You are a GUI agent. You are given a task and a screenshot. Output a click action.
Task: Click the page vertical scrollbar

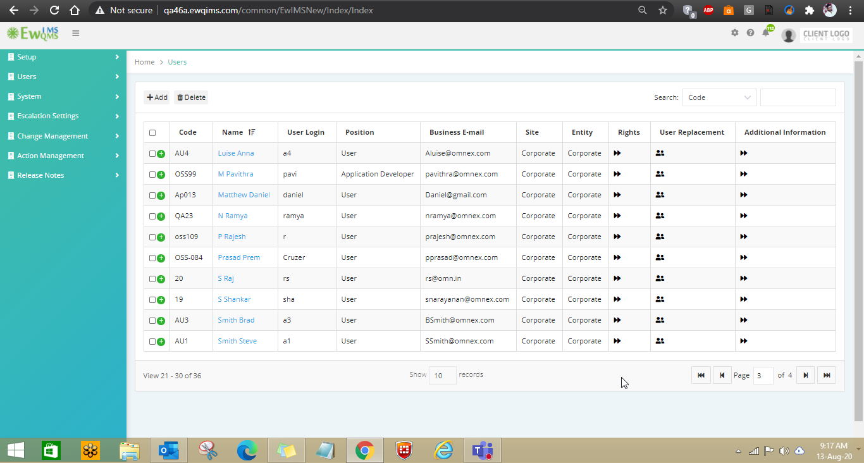858,240
